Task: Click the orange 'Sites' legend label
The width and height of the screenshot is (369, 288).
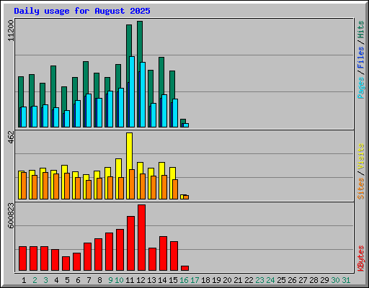Action: (360, 189)
